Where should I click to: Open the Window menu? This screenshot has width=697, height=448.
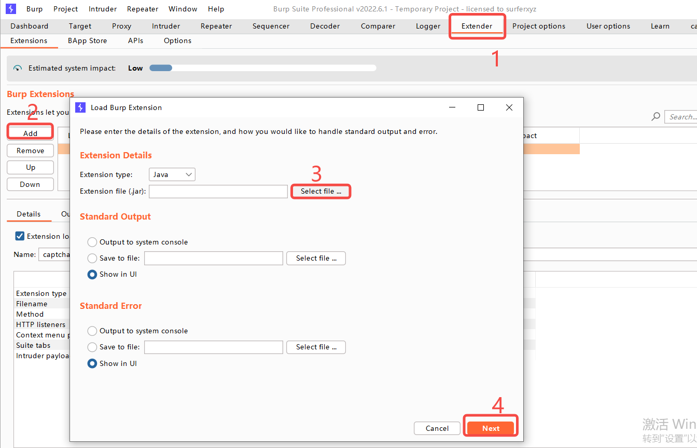183,9
